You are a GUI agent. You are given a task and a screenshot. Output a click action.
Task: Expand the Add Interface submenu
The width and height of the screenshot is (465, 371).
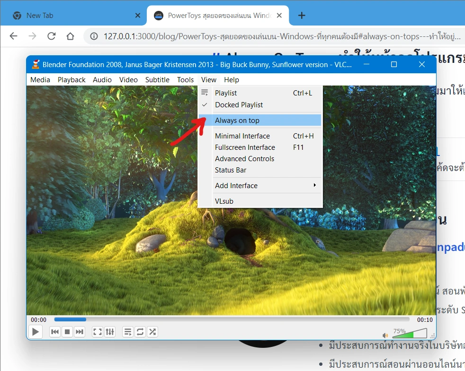pos(260,186)
